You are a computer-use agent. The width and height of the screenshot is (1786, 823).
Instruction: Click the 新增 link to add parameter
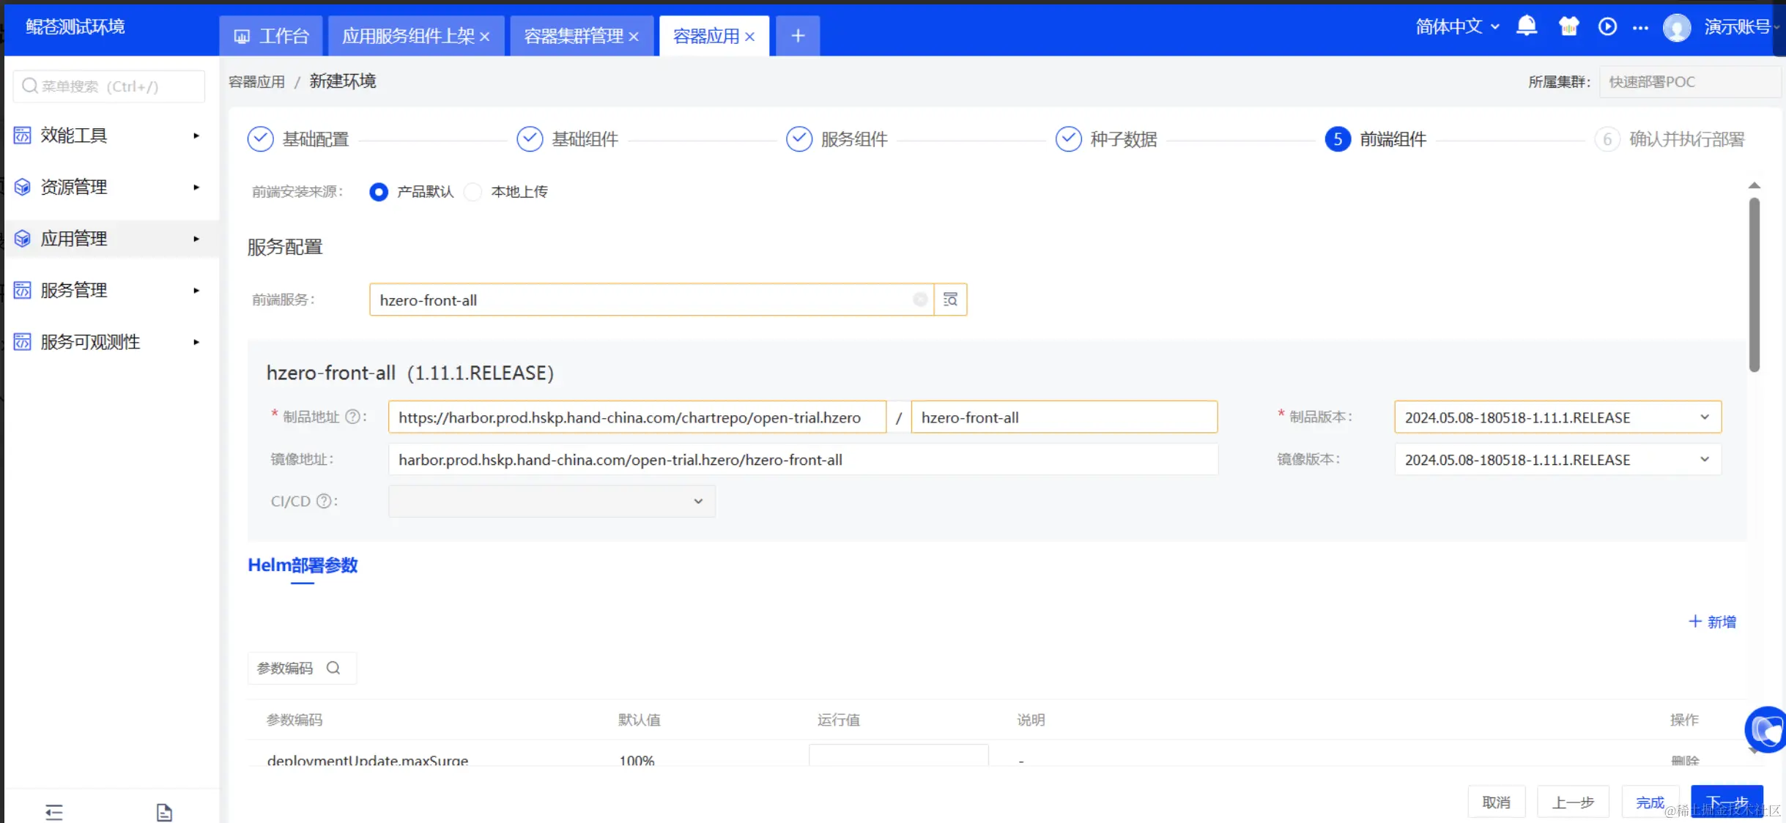click(x=1712, y=622)
